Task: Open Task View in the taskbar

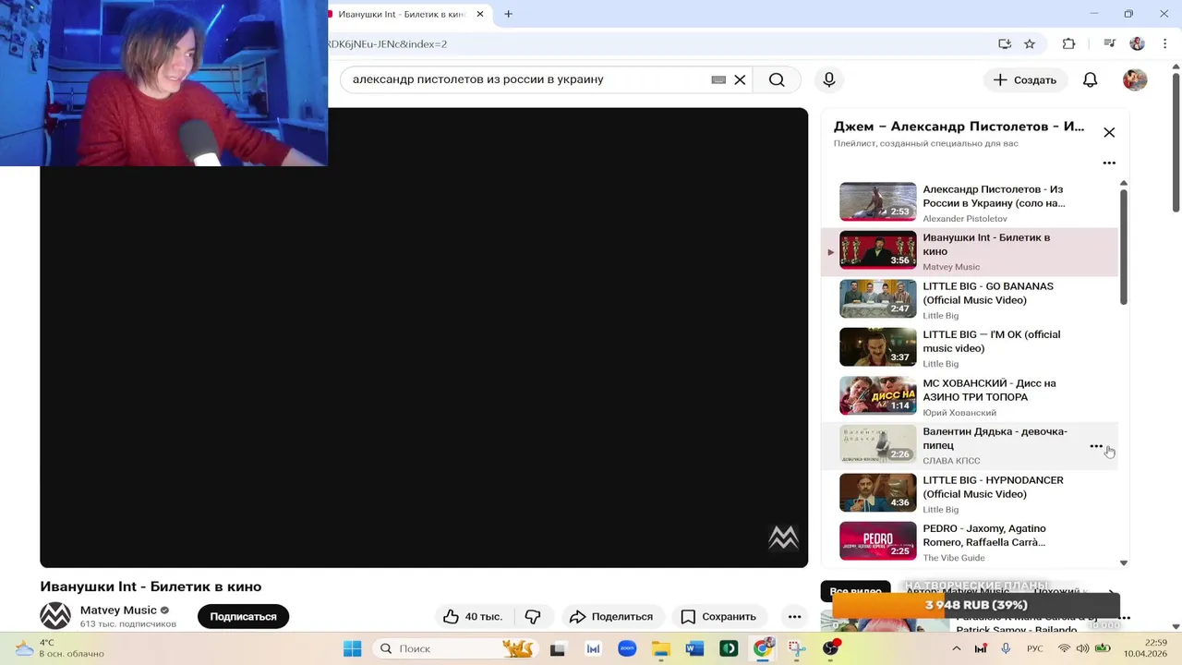Action: [557, 648]
